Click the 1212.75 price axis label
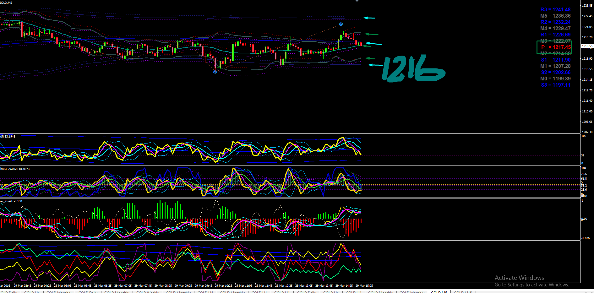Screen dimensions: 594x293 (587, 90)
